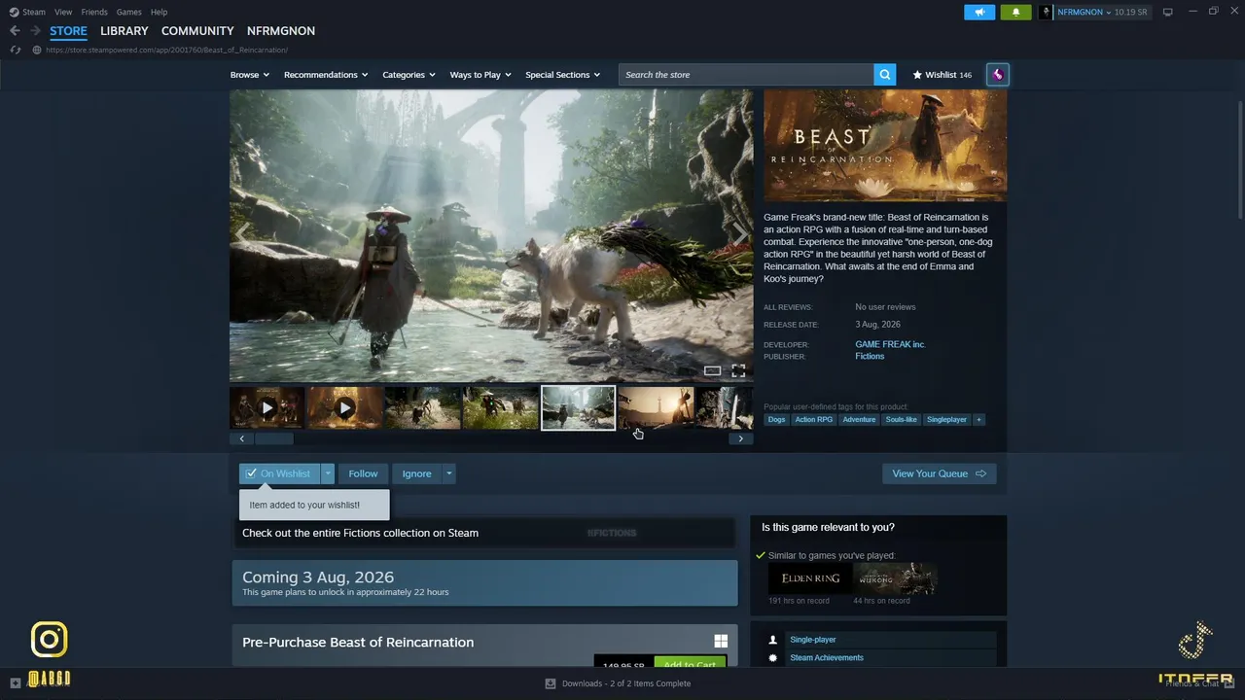Open the NFRMGNON profile tab
Viewport: 1245px width, 700px height.
coord(281,31)
